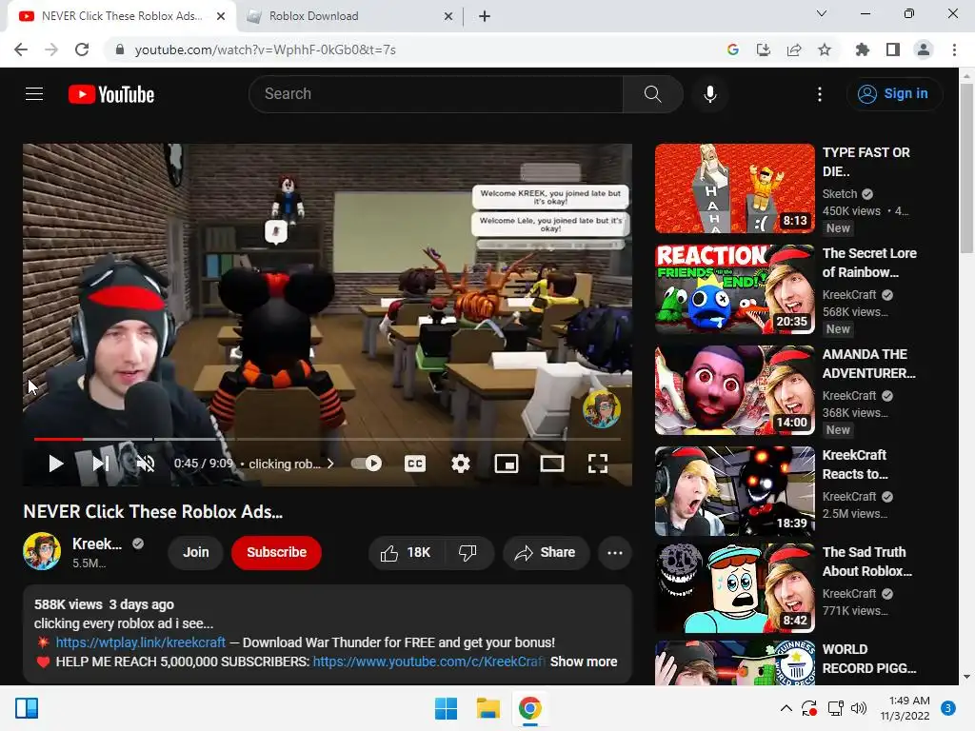Show hidden system tray icons

coord(786,708)
